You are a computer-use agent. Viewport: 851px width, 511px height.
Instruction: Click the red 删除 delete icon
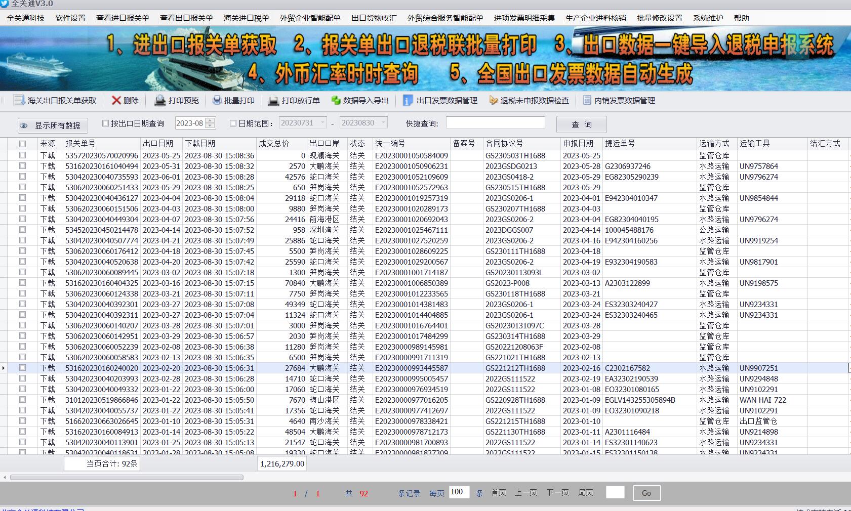[116, 100]
